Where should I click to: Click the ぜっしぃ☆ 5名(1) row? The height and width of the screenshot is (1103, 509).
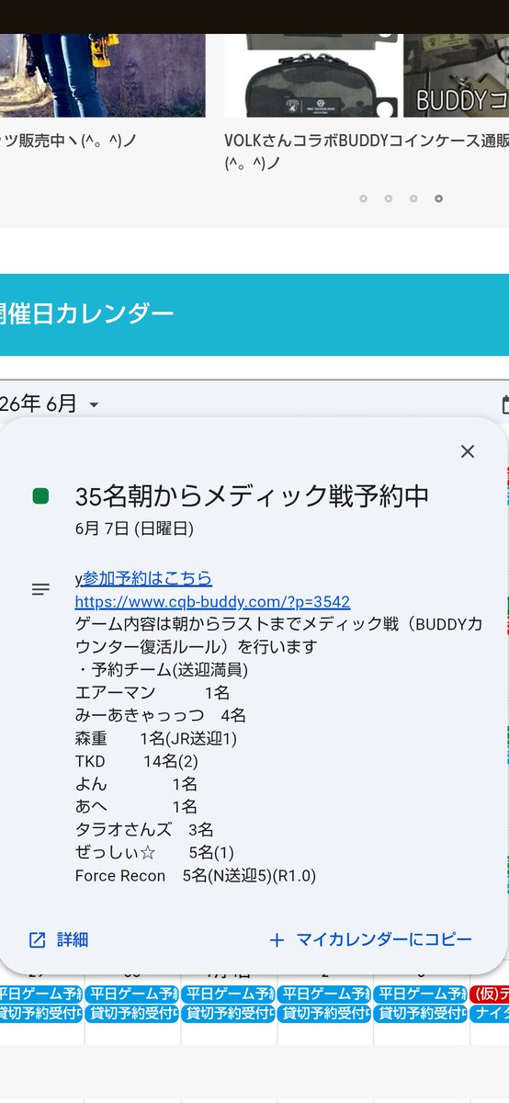(154, 853)
